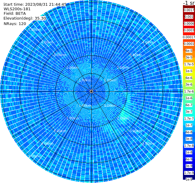Click the Start time 2023/08/31 21:44:45 text
195x183 pixels.
(x=35, y=4)
